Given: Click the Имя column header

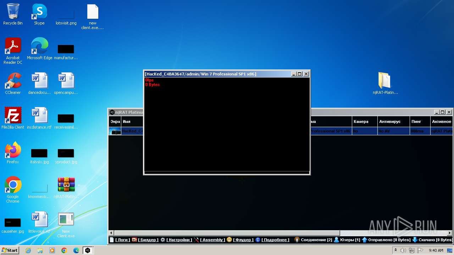Looking at the screenshot, I should (132, 121).
